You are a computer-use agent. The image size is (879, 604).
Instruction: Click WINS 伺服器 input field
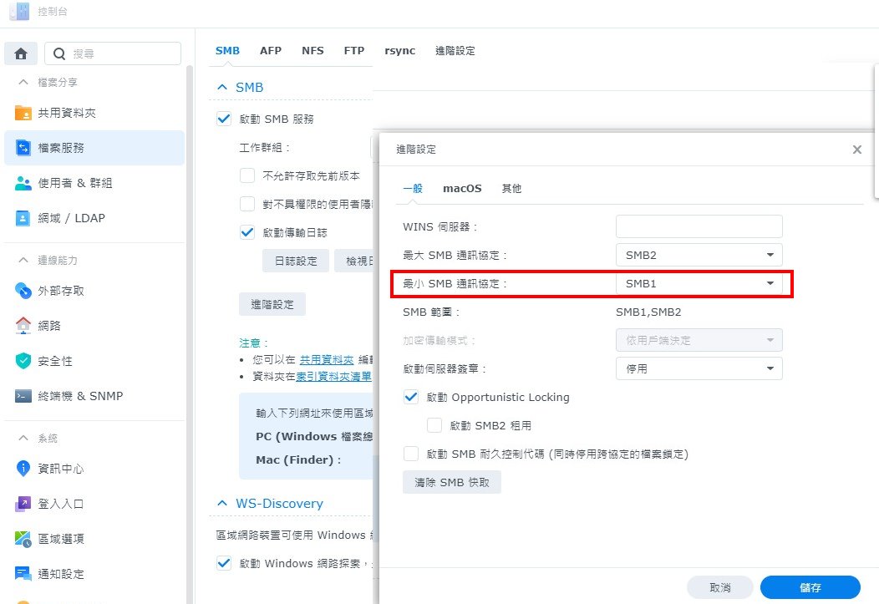tap(699, 226)
